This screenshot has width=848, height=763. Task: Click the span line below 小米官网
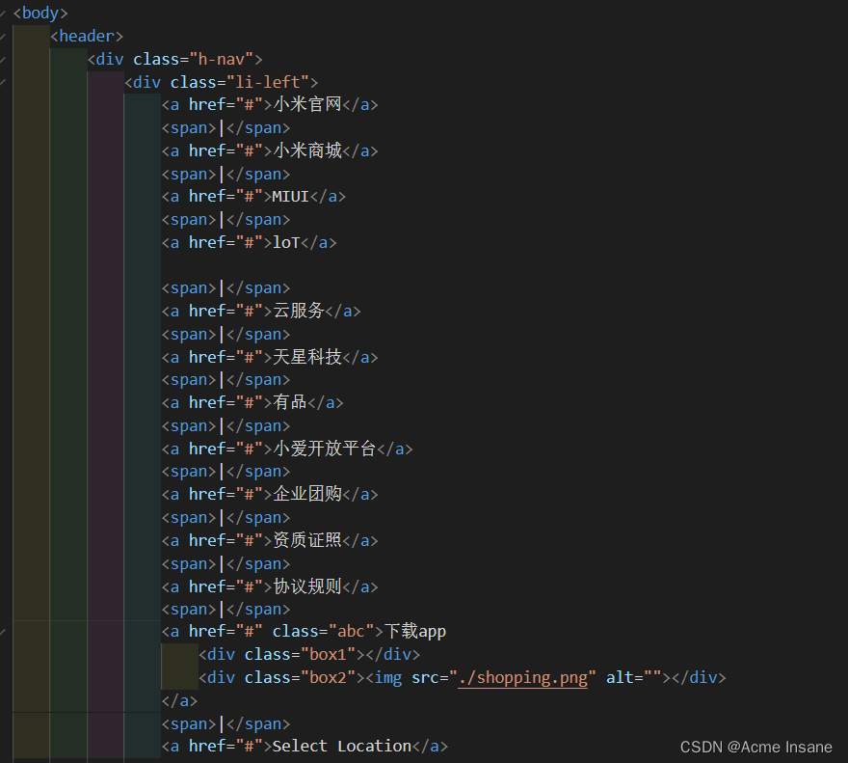225,127
